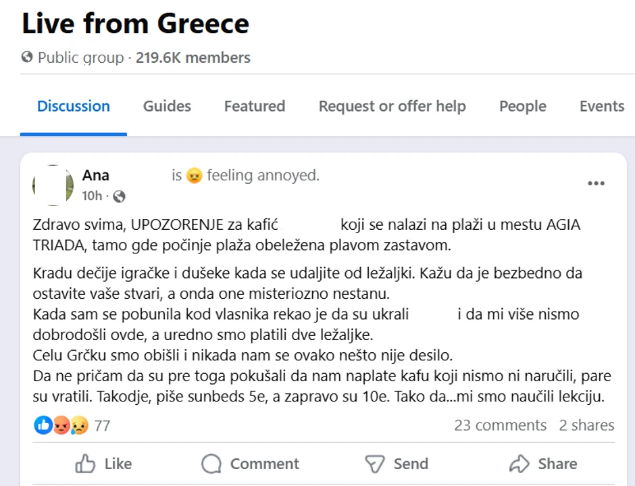This screenshot has width=635, height=486.
Task: Go to the People tab
Action: tap(523, 106)
